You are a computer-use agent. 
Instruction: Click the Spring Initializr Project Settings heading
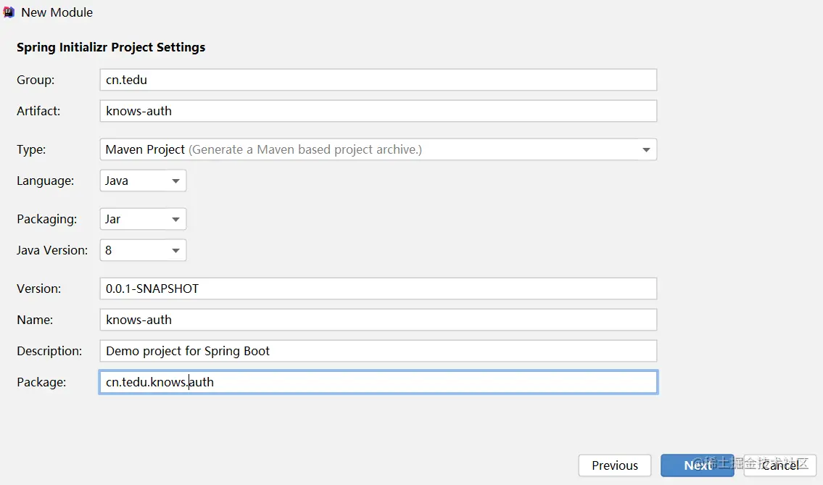[x=111, y=47]
